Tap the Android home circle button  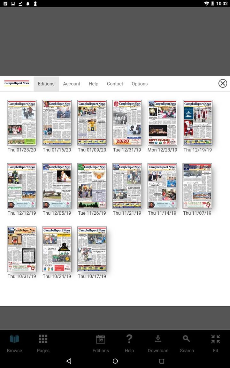[115, 361]
